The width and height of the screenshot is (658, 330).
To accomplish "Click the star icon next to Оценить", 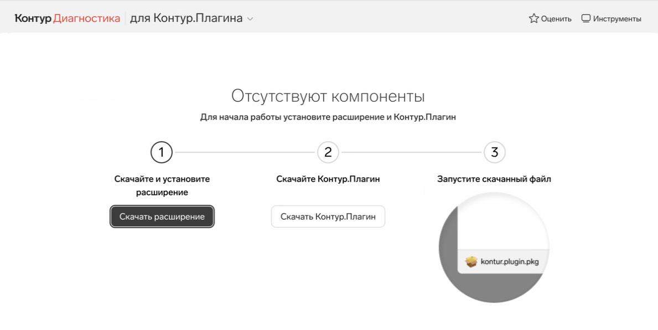I will (x=534, y=18).
